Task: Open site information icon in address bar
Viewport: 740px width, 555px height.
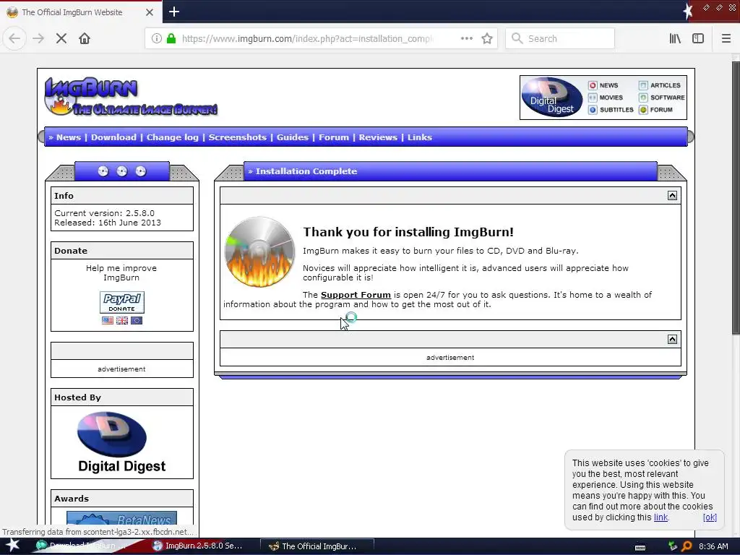Action: [156, 38]
